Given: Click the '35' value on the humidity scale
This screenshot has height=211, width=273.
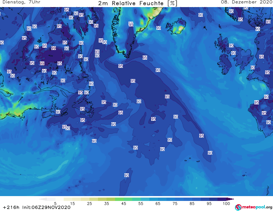Looking at the screenshot, I should click(107, 204).
